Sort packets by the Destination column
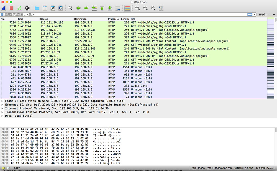 pos(90,19)
